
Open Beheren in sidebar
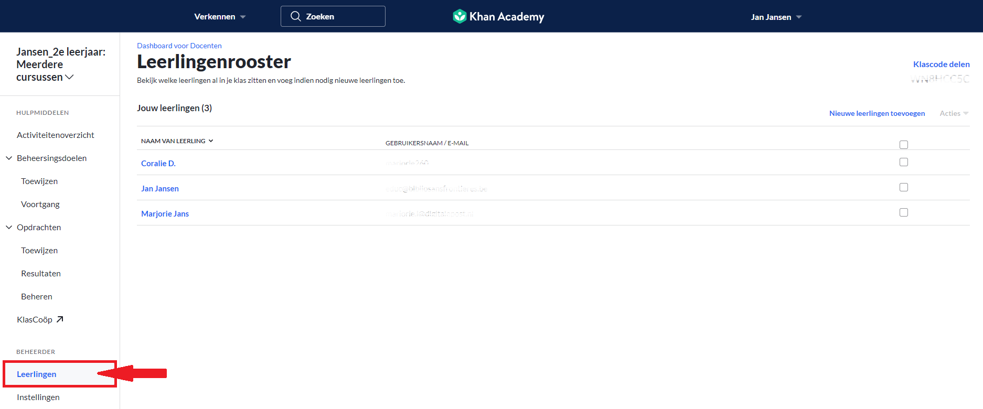tap(37, 296)
